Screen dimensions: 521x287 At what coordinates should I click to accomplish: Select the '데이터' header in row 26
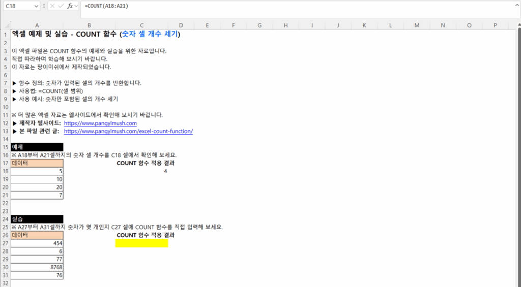[37, 235]
